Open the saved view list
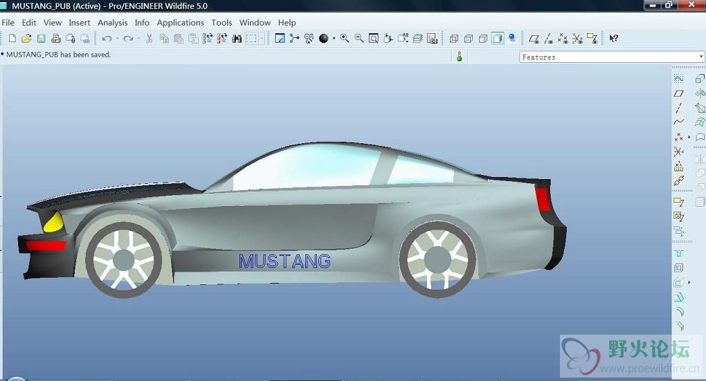The width and height of the screenshot is (706, 381). coord(403,39)
